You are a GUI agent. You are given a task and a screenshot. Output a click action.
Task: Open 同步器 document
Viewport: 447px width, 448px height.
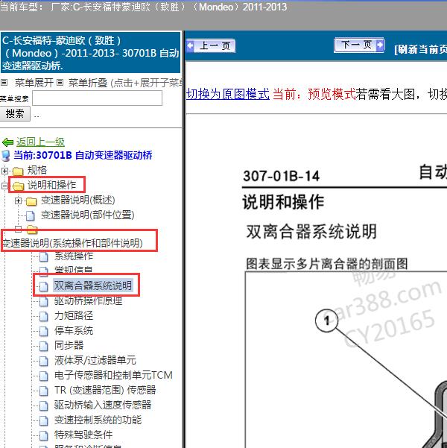click(69, 345)
